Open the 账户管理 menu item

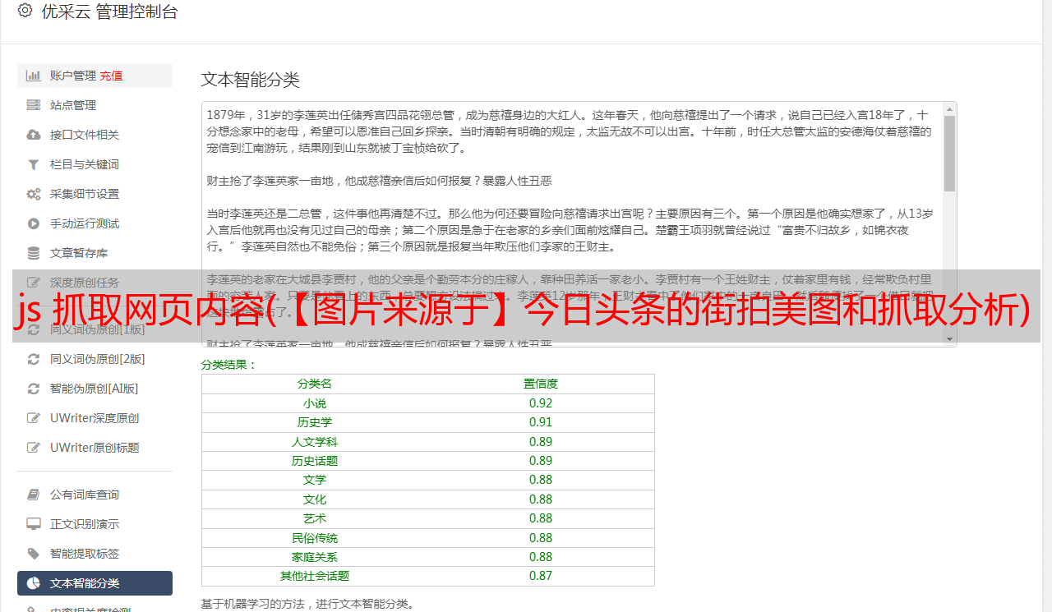95,76
